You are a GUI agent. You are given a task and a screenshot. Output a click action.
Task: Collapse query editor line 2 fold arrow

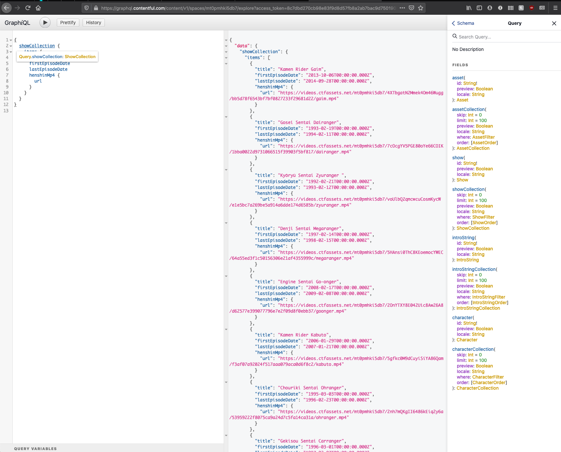tap(11, 46)
